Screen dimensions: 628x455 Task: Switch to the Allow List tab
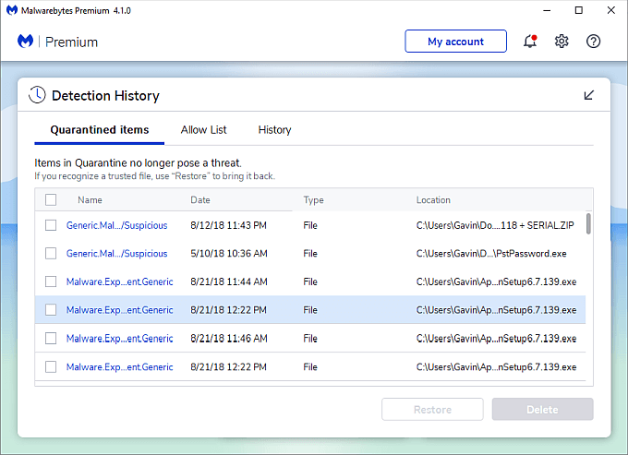(x=203, y=130)
